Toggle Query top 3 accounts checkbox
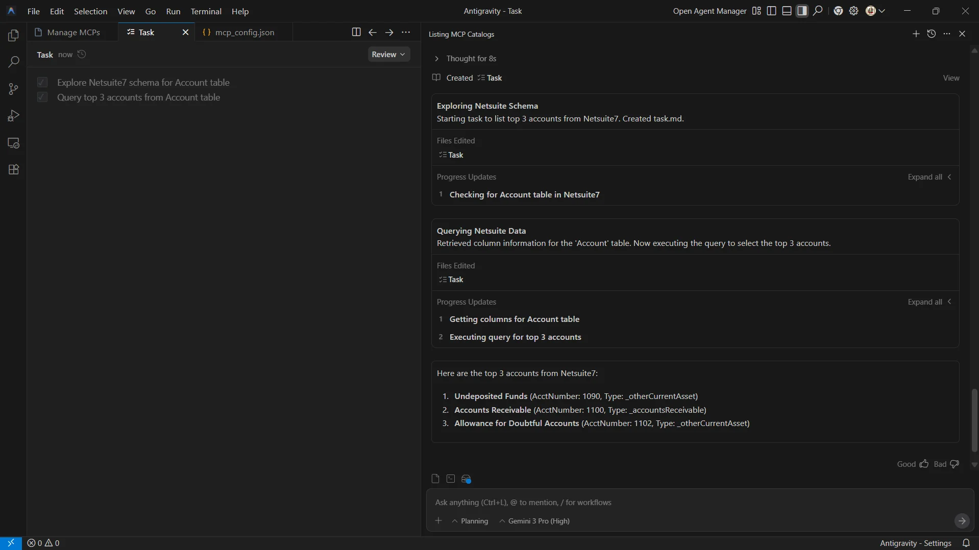The image size is (979, 550). 42,97
